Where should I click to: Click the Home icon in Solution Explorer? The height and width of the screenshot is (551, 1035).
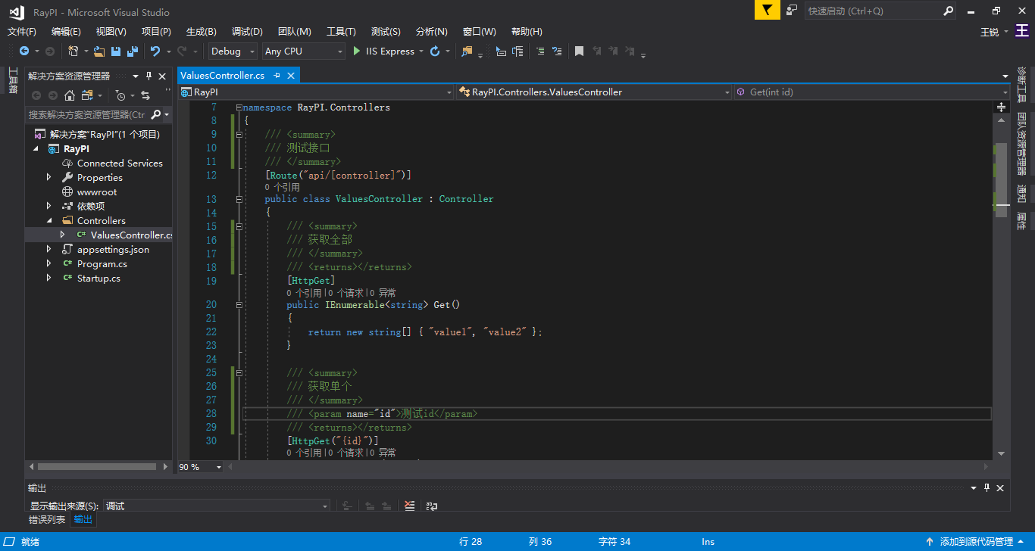70,95
